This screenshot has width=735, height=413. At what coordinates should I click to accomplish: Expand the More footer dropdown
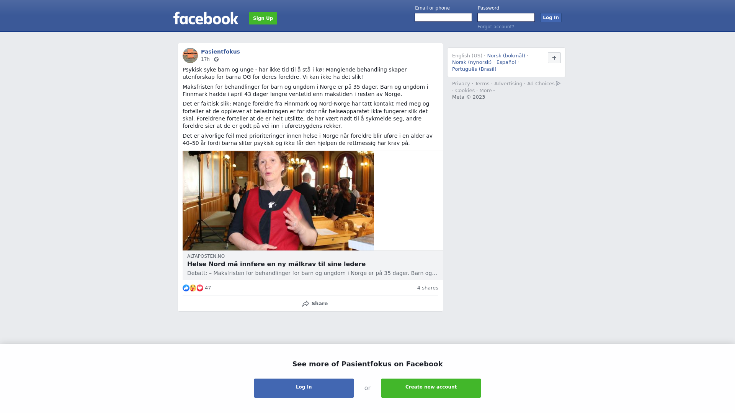tap(487, 91)
